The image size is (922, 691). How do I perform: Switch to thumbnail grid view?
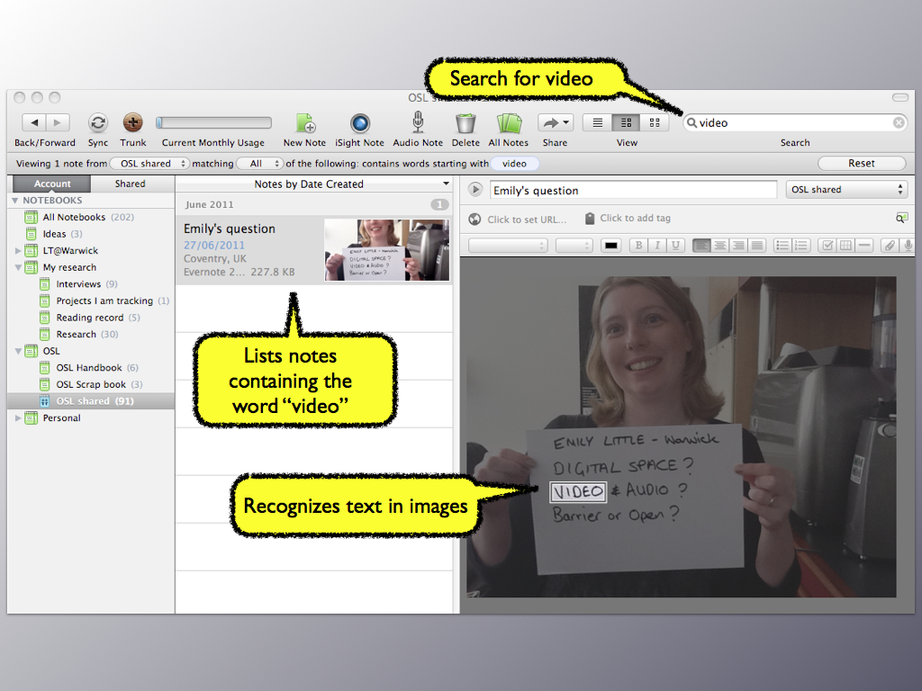(x=655, y=122)
